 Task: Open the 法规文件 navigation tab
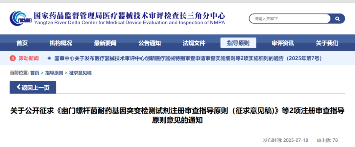[x=194, y=43]
